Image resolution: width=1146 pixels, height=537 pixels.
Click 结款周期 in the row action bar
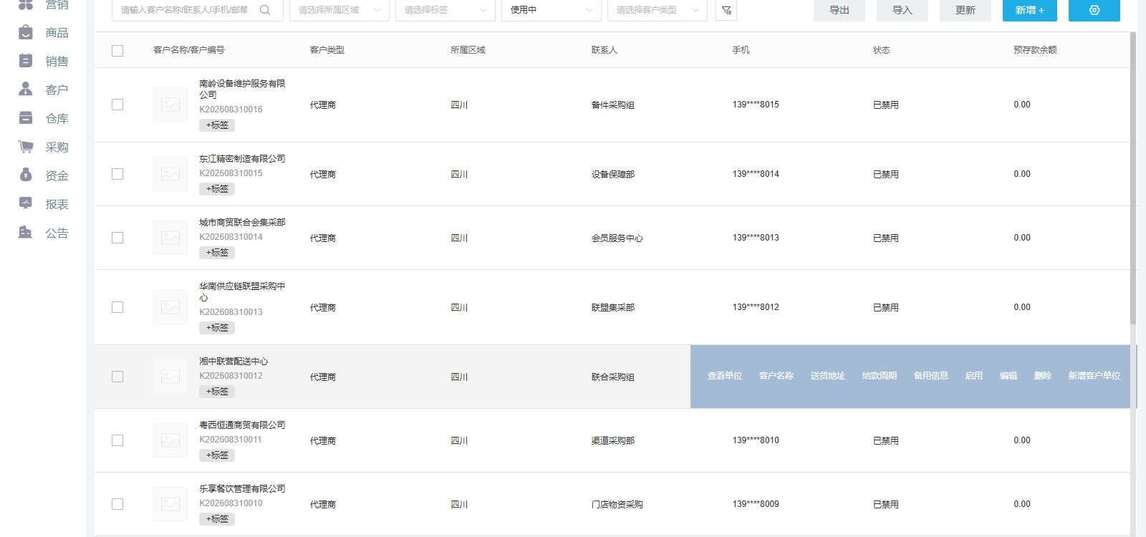pos(880,376)
